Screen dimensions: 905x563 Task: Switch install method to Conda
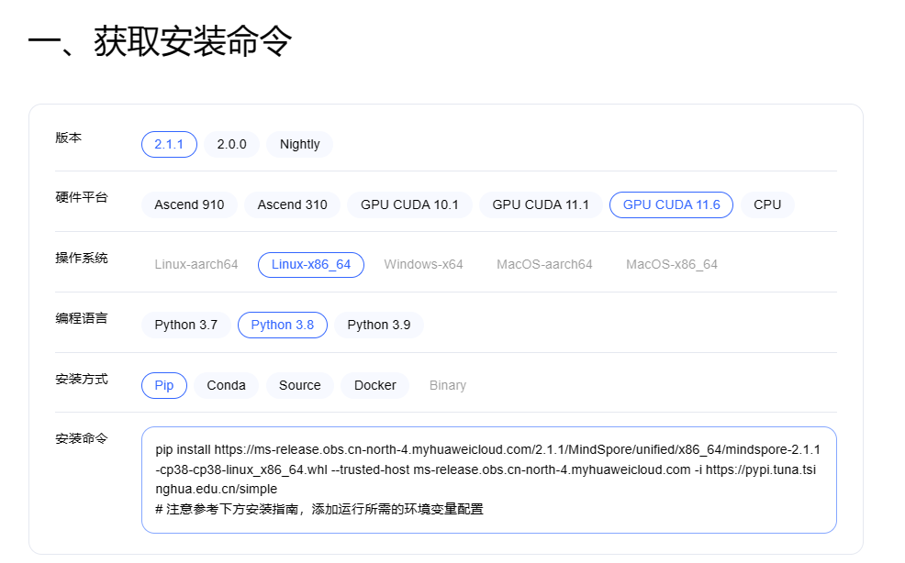tap(226, 385)
